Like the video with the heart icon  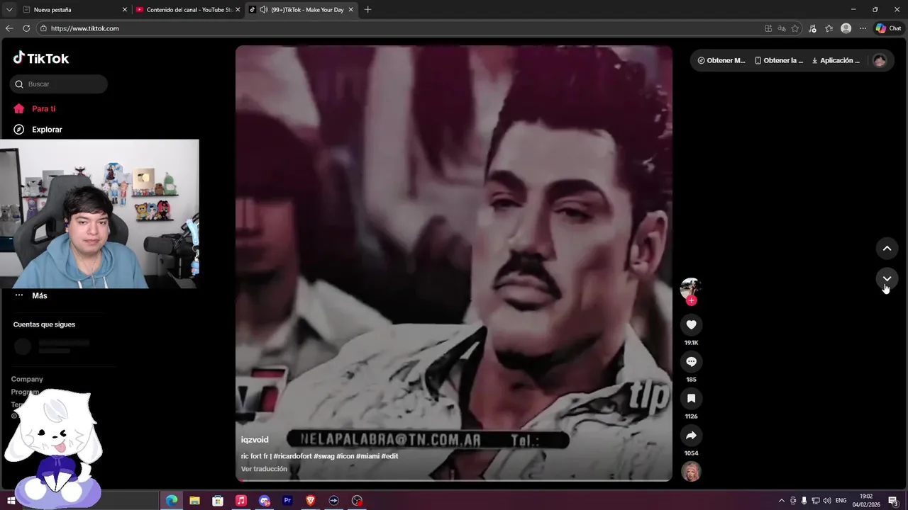pyautogui.click(x=691, y=324)
